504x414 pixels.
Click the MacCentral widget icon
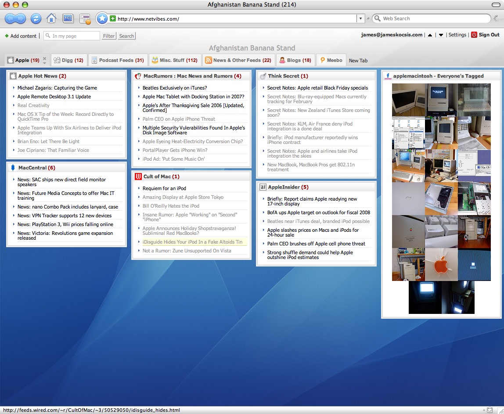[13, 167]
